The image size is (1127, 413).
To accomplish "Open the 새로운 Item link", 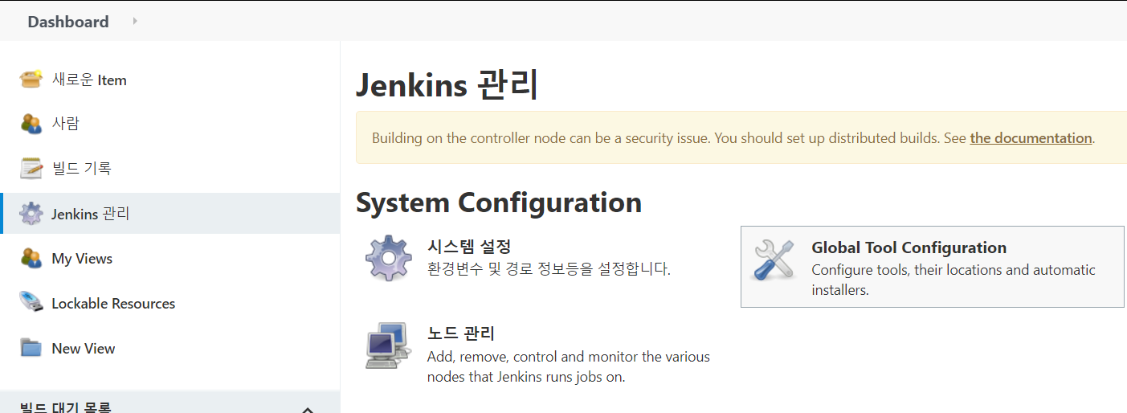I will (x=89, y=80).
